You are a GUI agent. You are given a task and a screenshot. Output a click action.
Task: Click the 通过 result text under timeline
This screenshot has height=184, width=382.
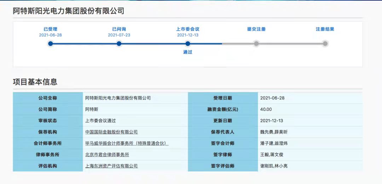point(188,52)
